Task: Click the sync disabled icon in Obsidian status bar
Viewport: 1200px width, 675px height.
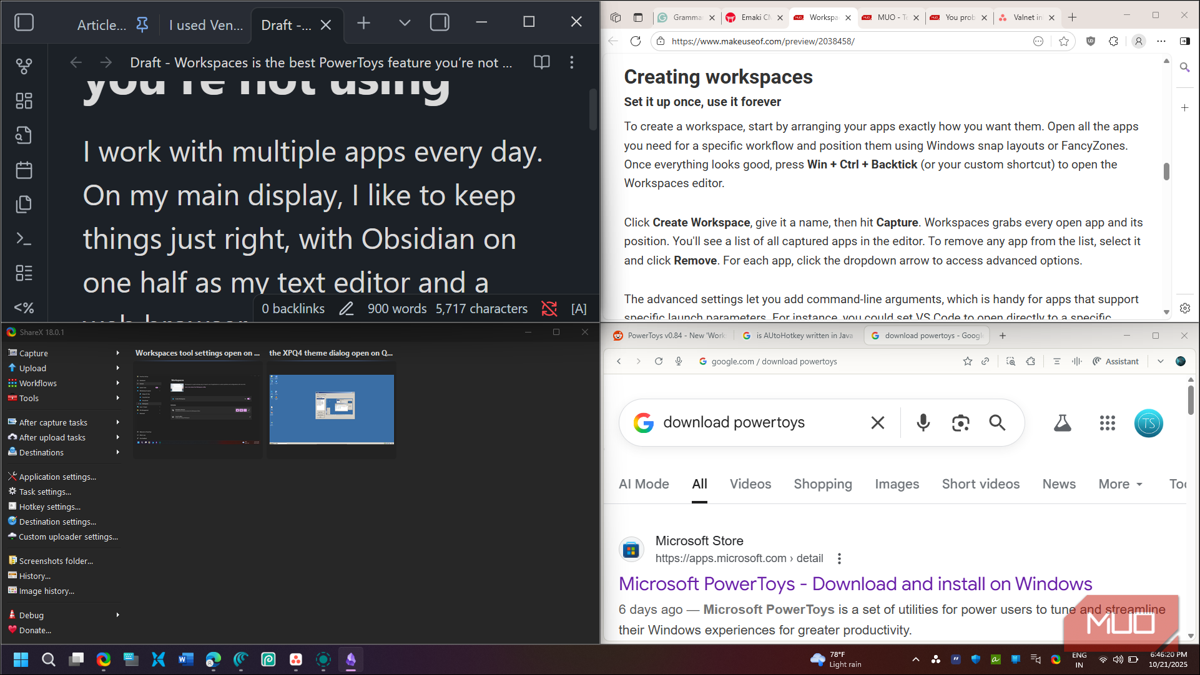Action: point(549,308)
